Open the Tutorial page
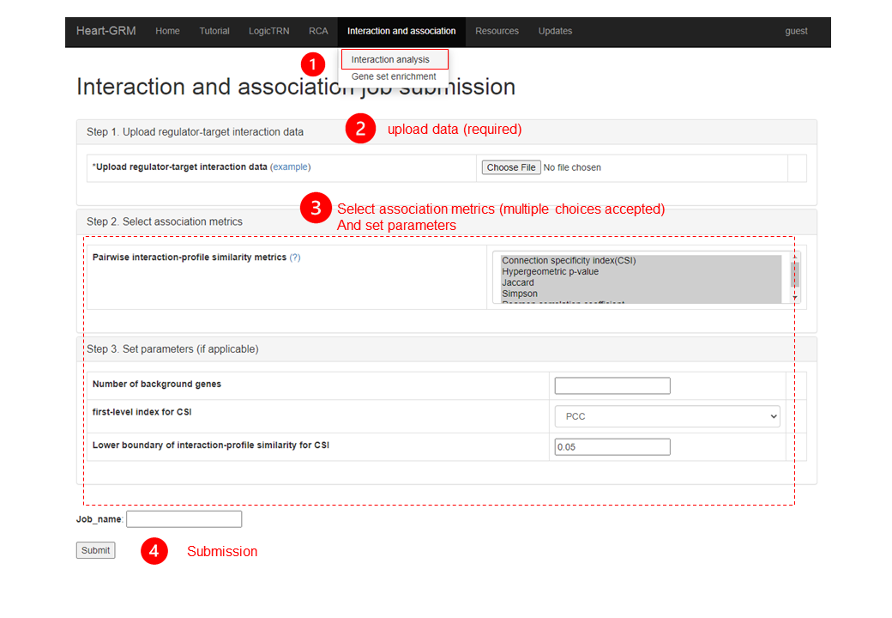 (x=214, y=31)
